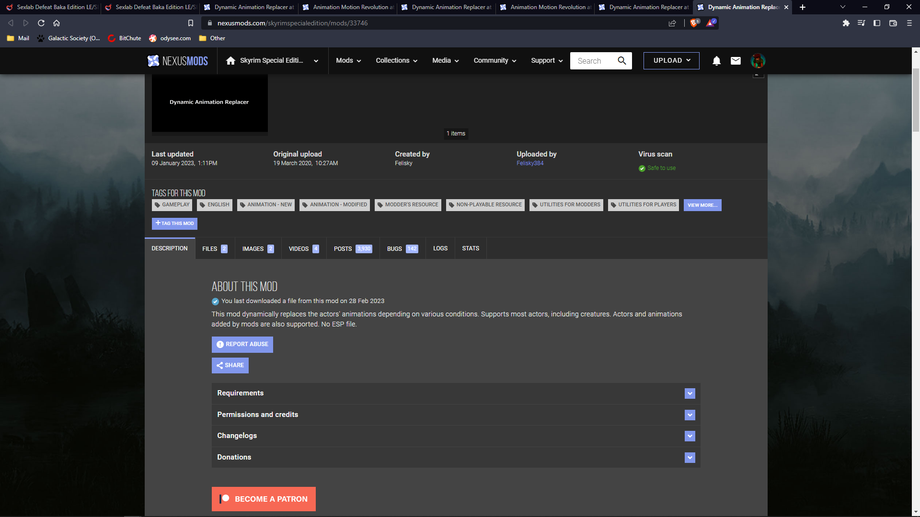Click the home icon next to Skyrim Special Edition
Screen dimensions: 920x517
click(x=231, y=60)
